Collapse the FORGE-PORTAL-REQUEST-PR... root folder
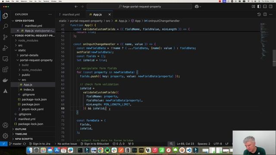Screen dimensions: 276x155 (13, 35)
